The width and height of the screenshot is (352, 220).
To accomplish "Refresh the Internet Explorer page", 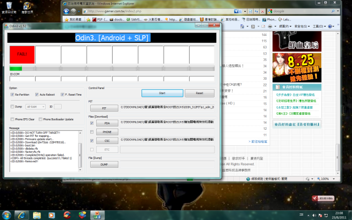I will (256, 11).
